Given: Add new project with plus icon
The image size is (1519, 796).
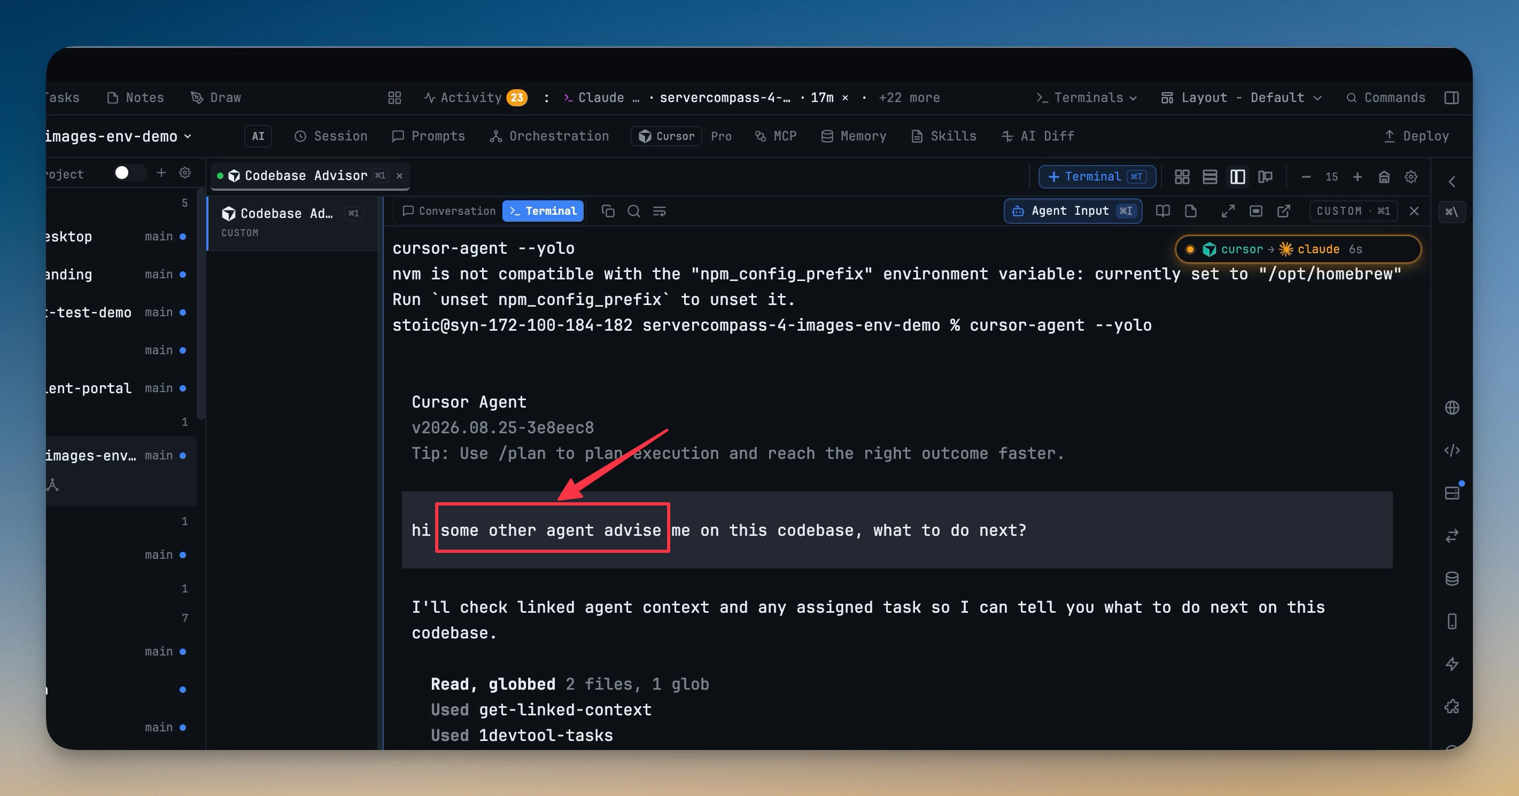Looking at the screenshot, I should [x=161, y=173].
